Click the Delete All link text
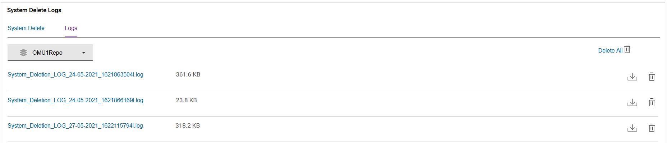 [610, 51]
